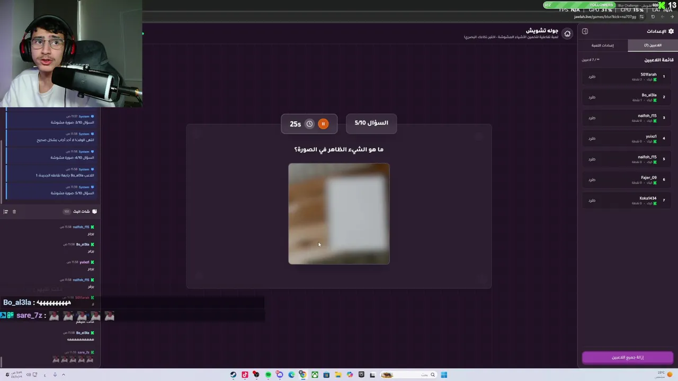Open Discord from the taskbar
The image size is (678, 381).
coord(280,375)
